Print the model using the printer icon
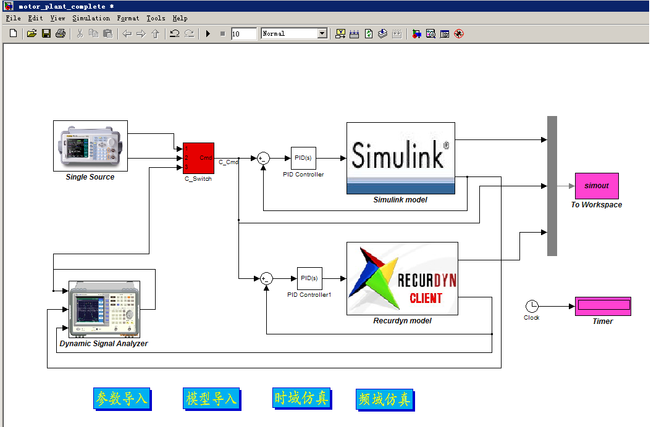 (x=60, y=33)
